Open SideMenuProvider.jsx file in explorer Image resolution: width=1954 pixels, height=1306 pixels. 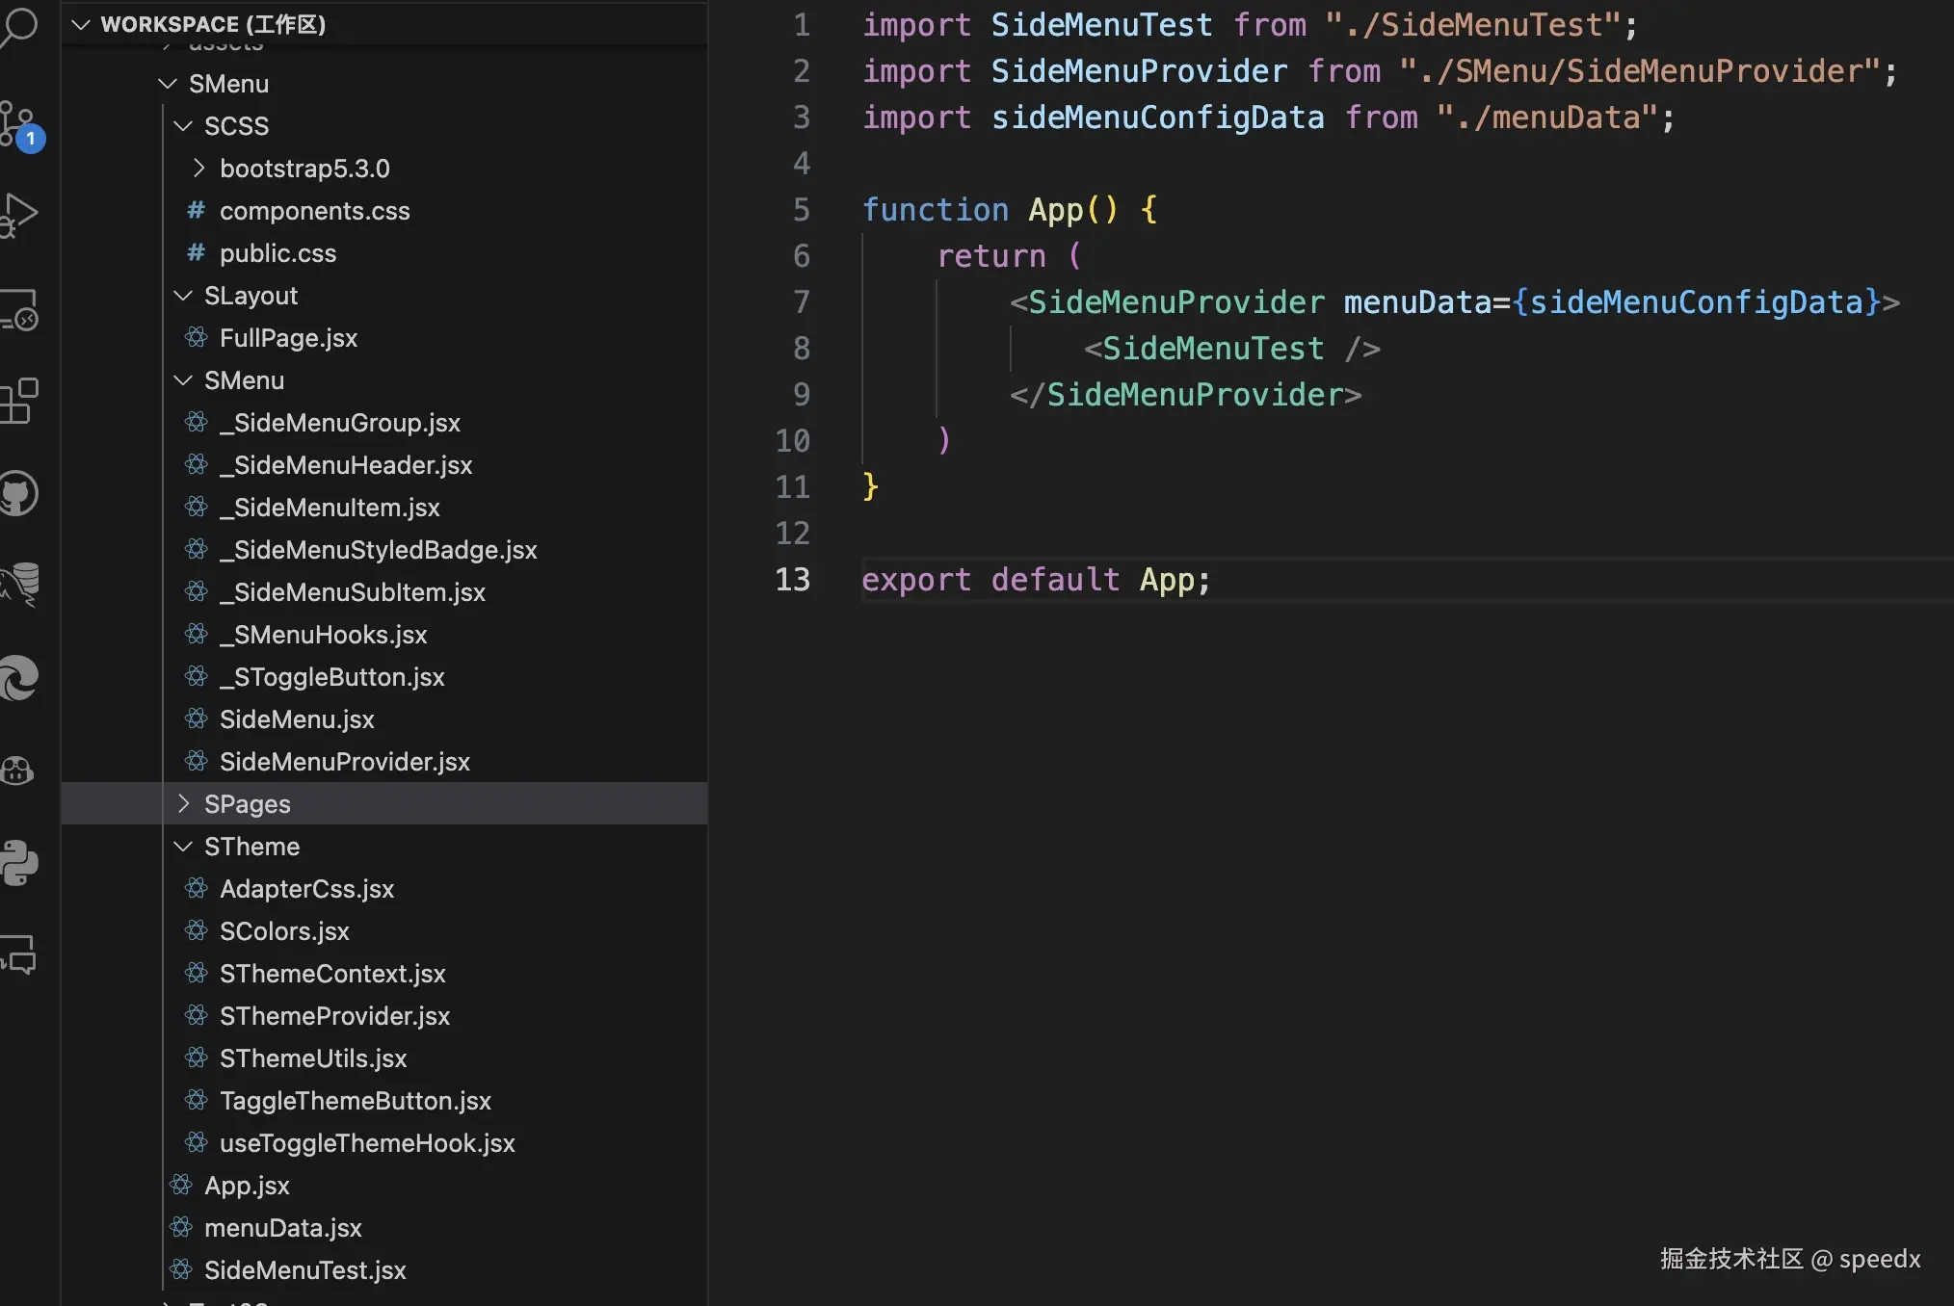344,762
